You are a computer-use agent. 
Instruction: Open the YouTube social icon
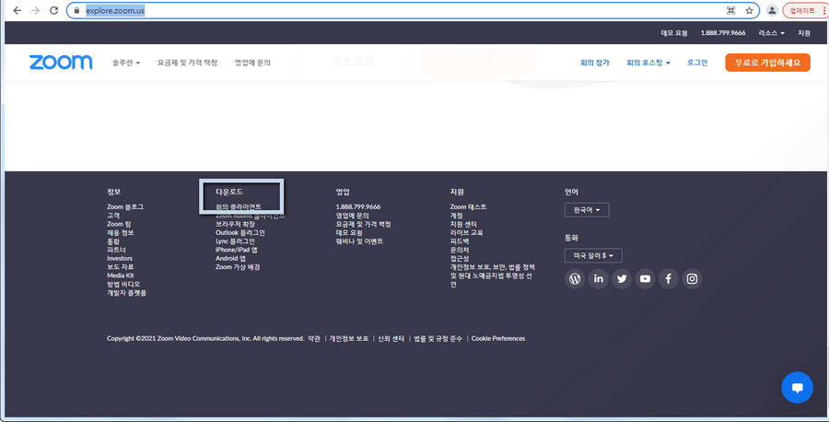645,278
